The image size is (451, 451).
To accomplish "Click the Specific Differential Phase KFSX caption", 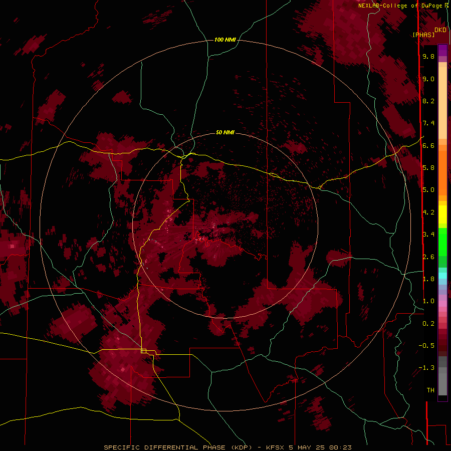I will point(228,447).
